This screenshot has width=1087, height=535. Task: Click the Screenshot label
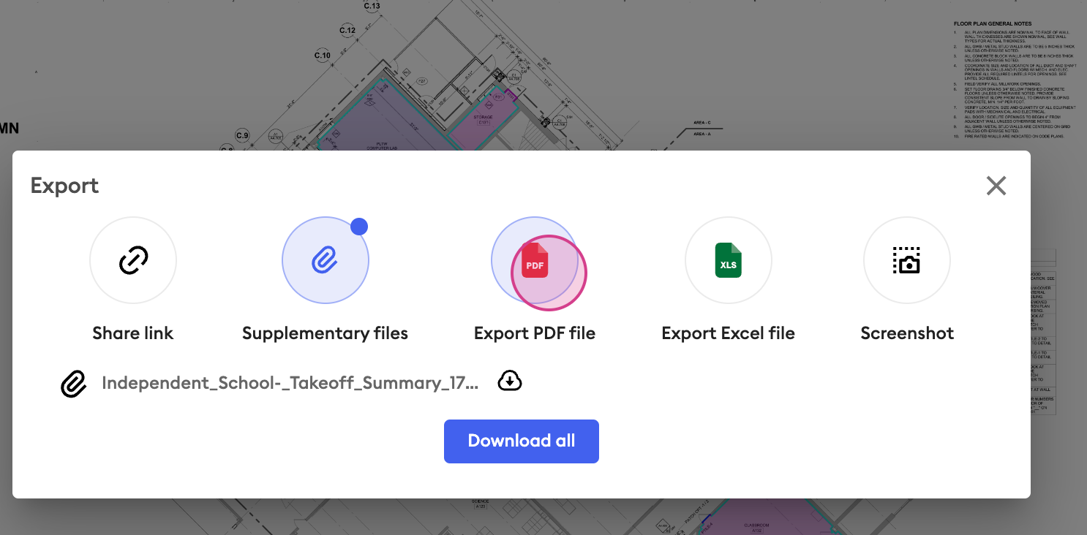click(907, 333)
